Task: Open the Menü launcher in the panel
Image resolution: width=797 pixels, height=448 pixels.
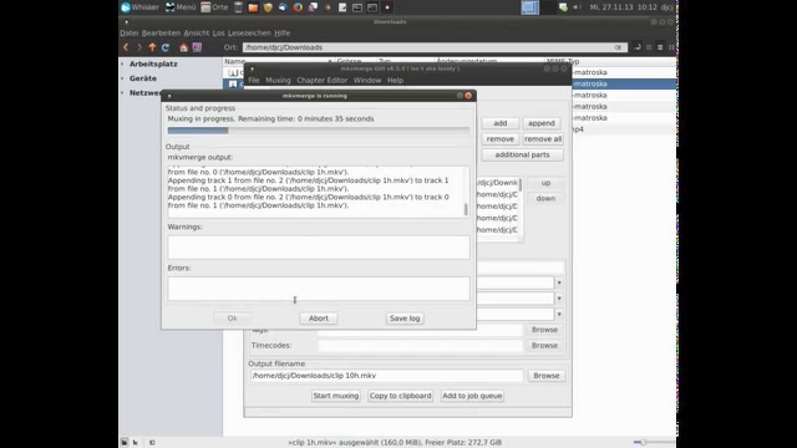Action: coord(181,7)
